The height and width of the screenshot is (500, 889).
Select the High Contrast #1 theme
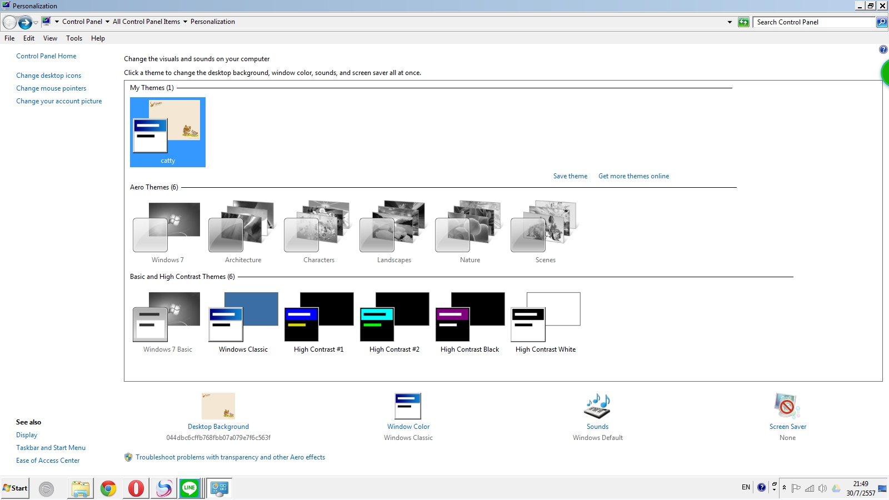tap(319, 322)
